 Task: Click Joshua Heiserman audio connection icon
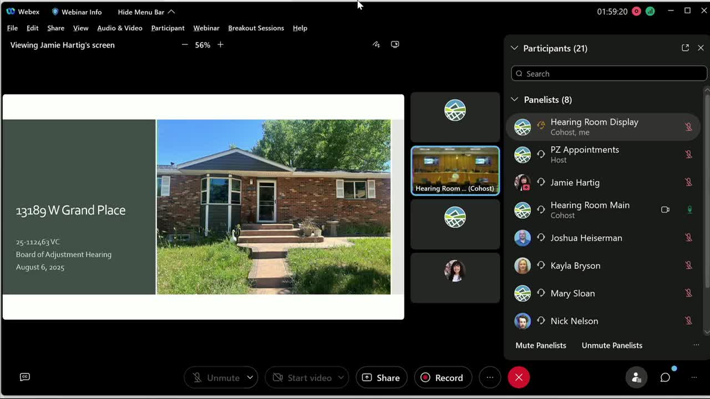pyautogui.click(x=541, y=238)
